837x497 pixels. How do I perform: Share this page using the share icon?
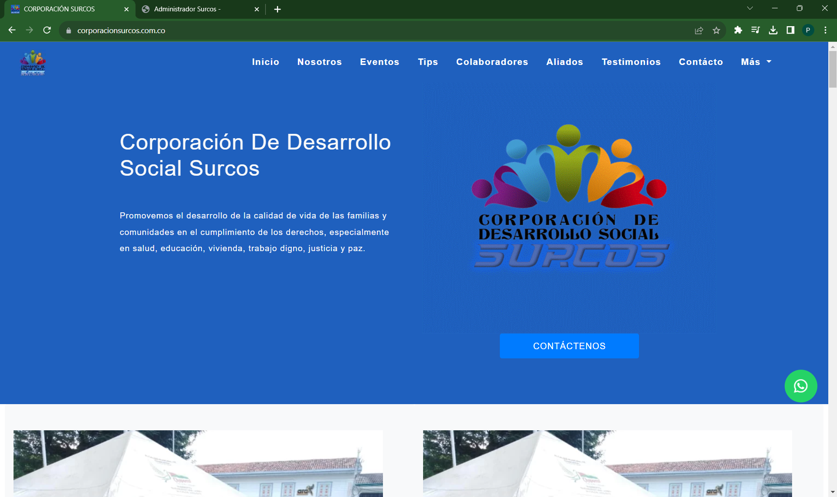[699, 30]
